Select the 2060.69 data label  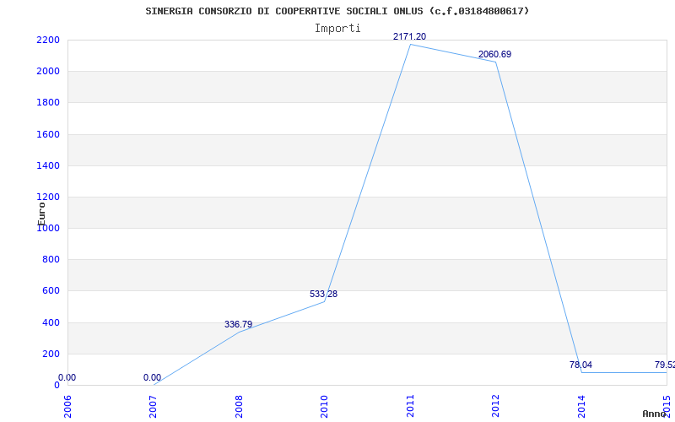[x=494, y=54]
